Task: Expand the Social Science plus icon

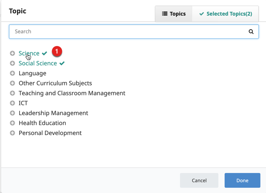Action: [13, 63]
